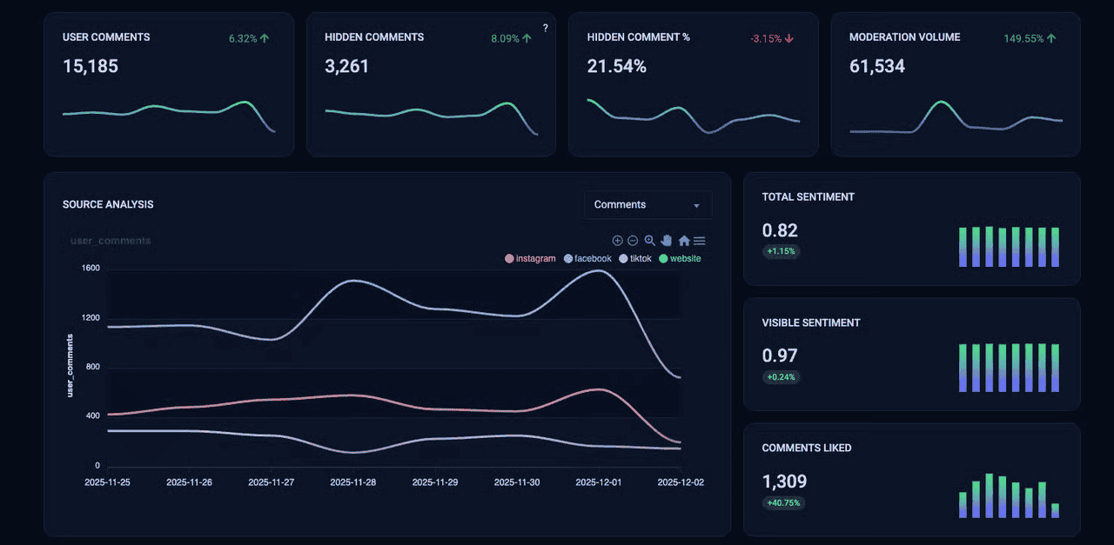This screenshot has height=545, width=1114.
Task: Click the chart zoom out icon
Action: point(634,241)
